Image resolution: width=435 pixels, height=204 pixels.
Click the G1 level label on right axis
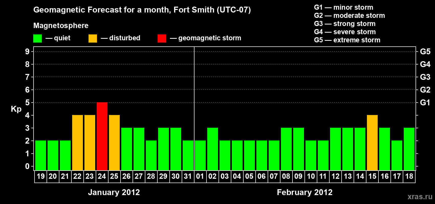tap(425, 103)
